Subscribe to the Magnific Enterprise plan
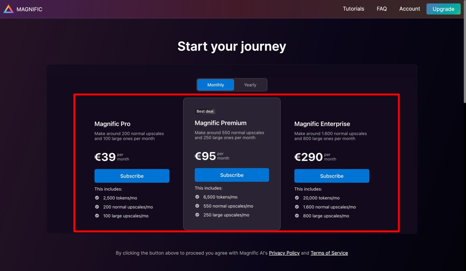 (332, 176)
